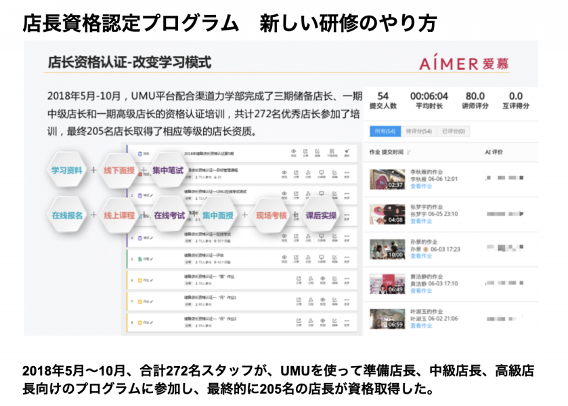
Task: Preview the "月" 作业1 row via its eye icon
Action: click(322, 300)
